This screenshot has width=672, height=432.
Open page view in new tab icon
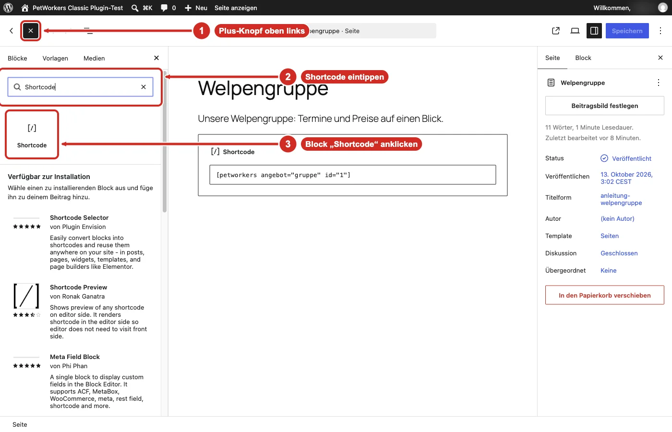point(556,31)
